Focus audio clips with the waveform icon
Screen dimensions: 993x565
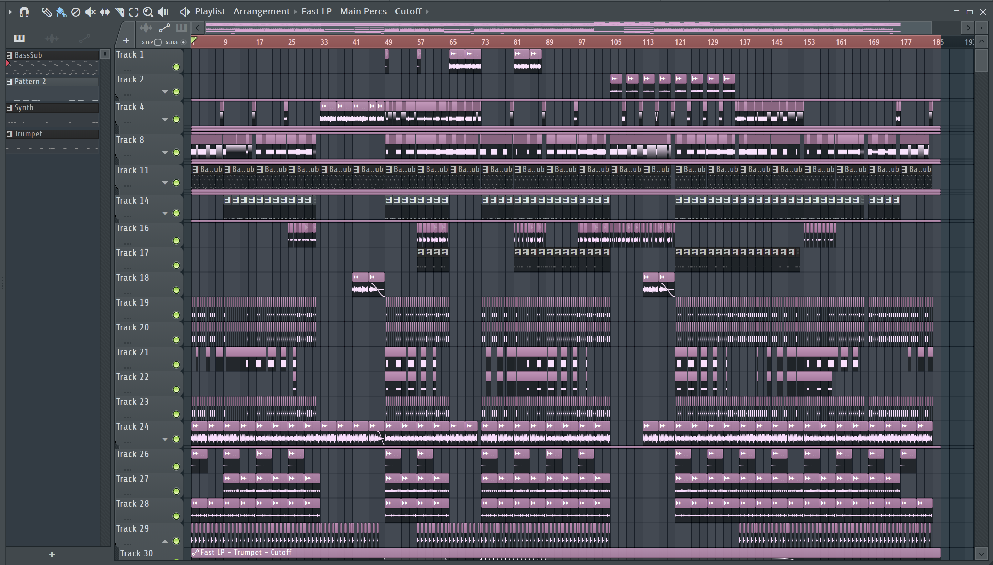146,28
